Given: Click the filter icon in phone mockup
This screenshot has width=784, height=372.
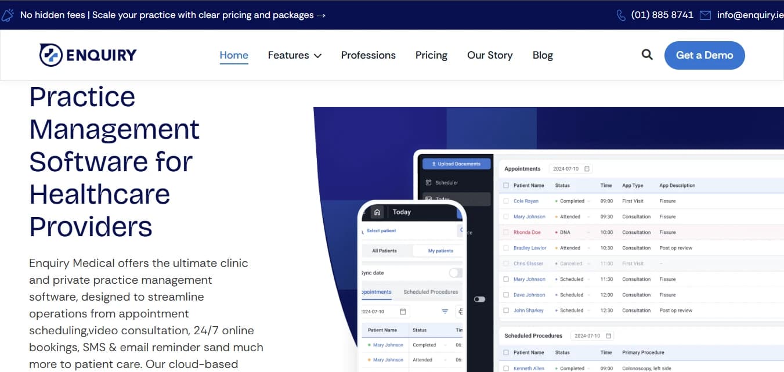Looking at the screenshot, I should 445,312.
